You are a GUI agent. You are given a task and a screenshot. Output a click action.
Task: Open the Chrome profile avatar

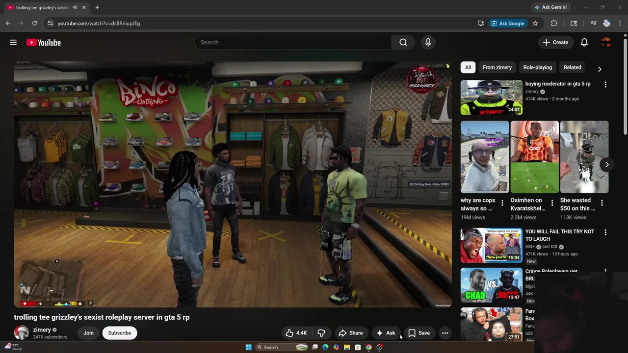[607, 23]
